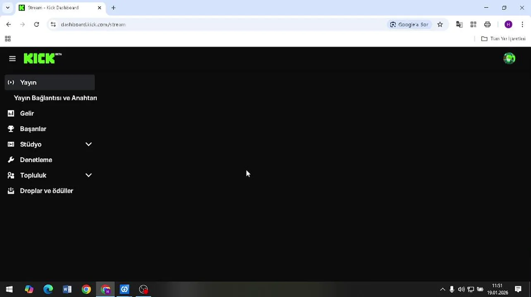Open the translate extension icon
Viewport: 531px width, 297px height.
tap(459, 24)
